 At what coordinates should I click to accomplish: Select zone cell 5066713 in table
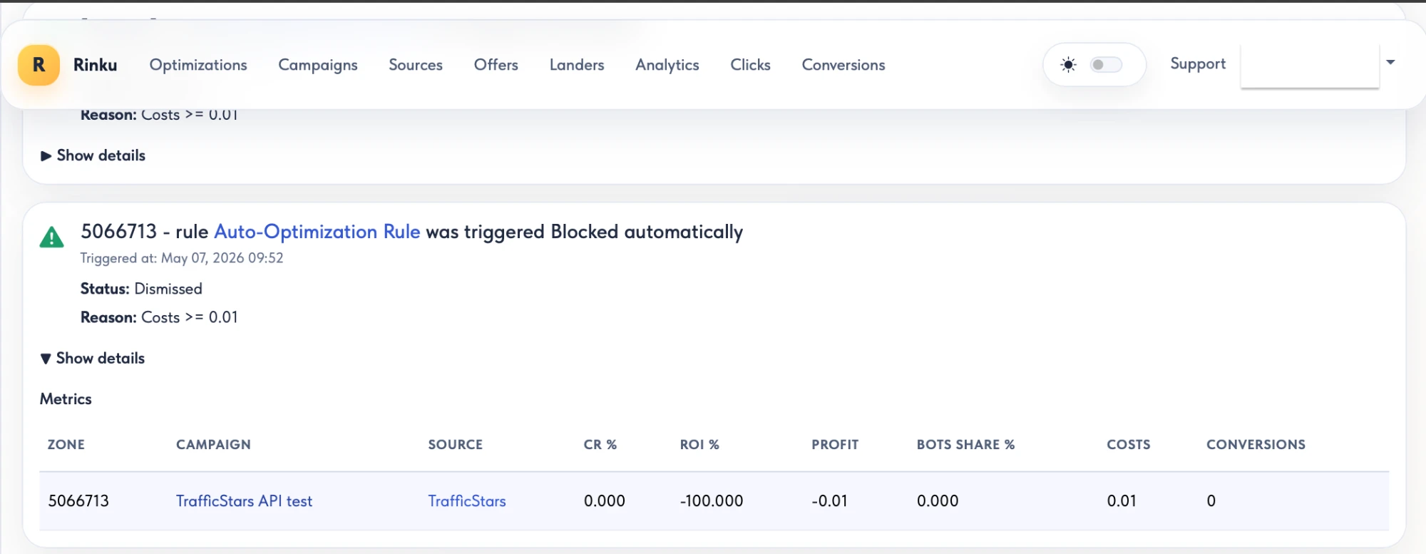point(78,501)
